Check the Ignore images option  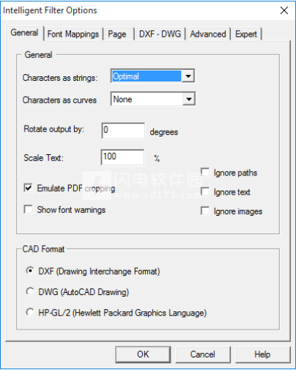click(x=205, y=211)
